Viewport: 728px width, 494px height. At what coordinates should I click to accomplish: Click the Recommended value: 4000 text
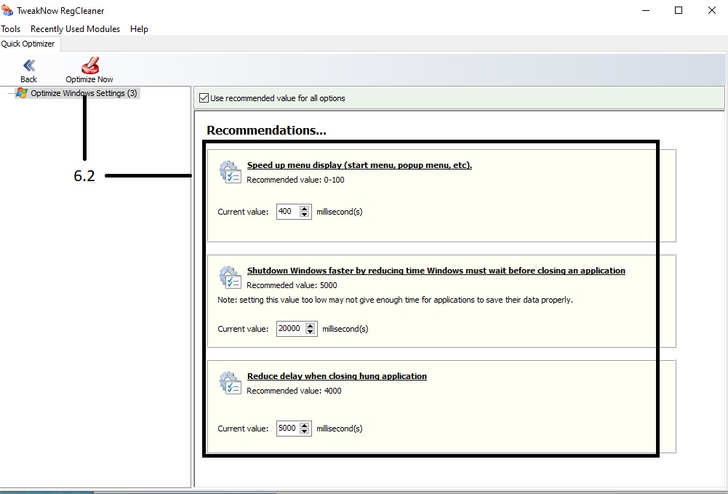294,391
